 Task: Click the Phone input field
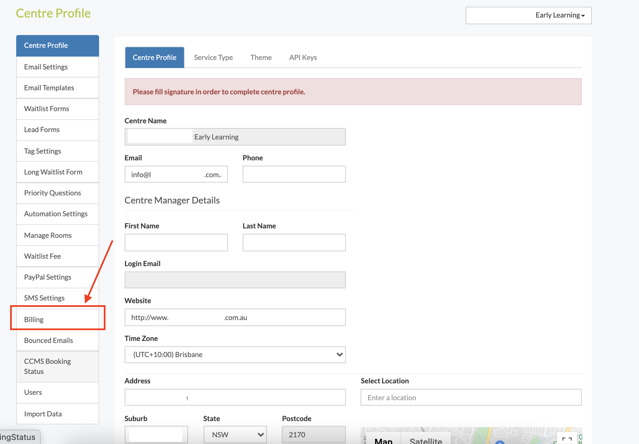(294, 175)
